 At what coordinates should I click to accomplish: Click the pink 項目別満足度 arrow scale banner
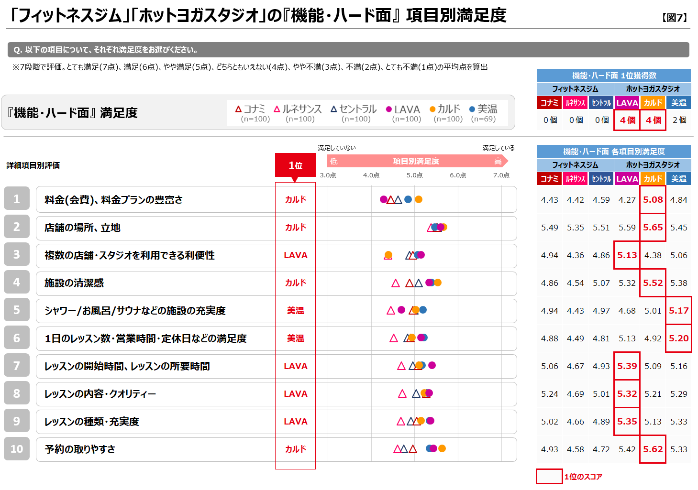pos(417,161)
